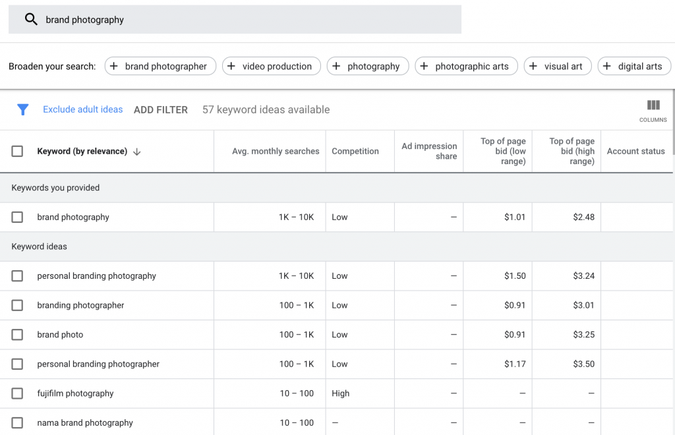
Task: Sort by Top of page bid (high range)
Action: (572, 152)
